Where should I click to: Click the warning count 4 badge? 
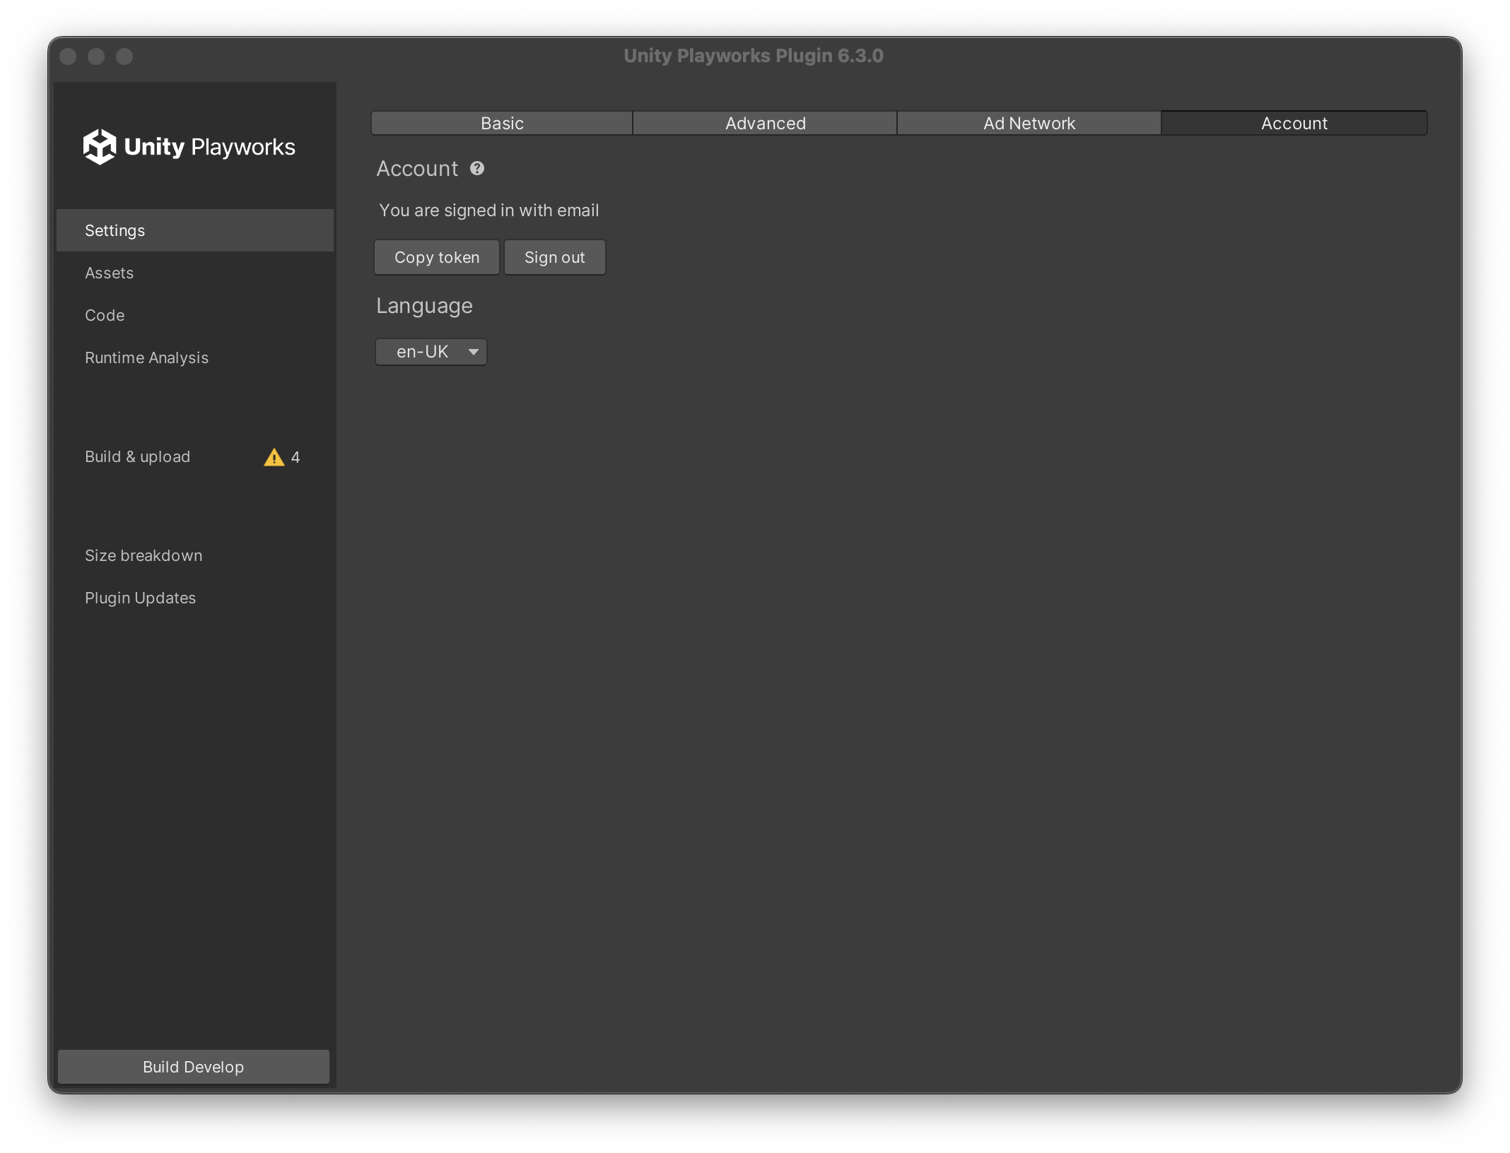[x=295, y=457]
